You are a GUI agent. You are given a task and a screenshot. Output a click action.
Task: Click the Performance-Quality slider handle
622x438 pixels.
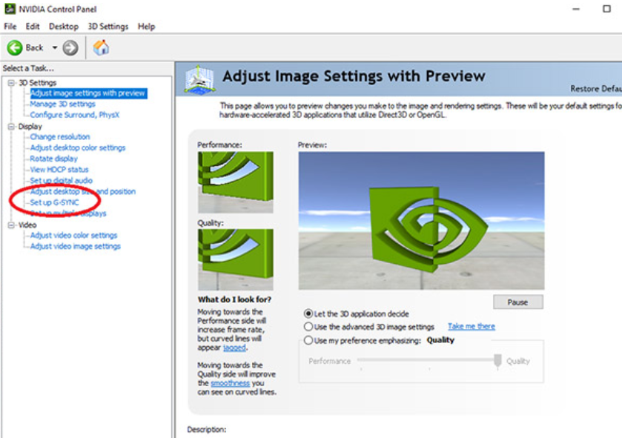point(497,361)
